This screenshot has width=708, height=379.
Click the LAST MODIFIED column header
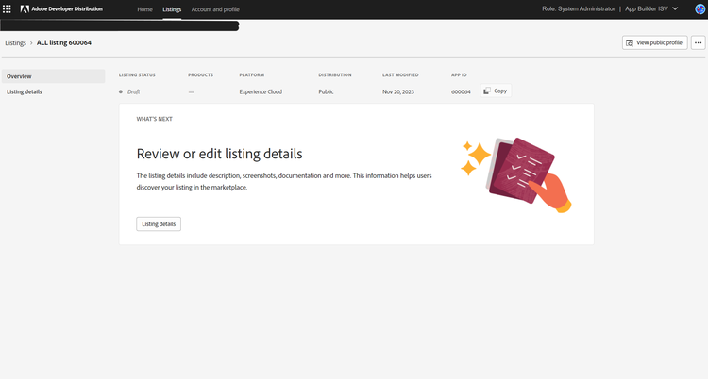tap(400, 74)
